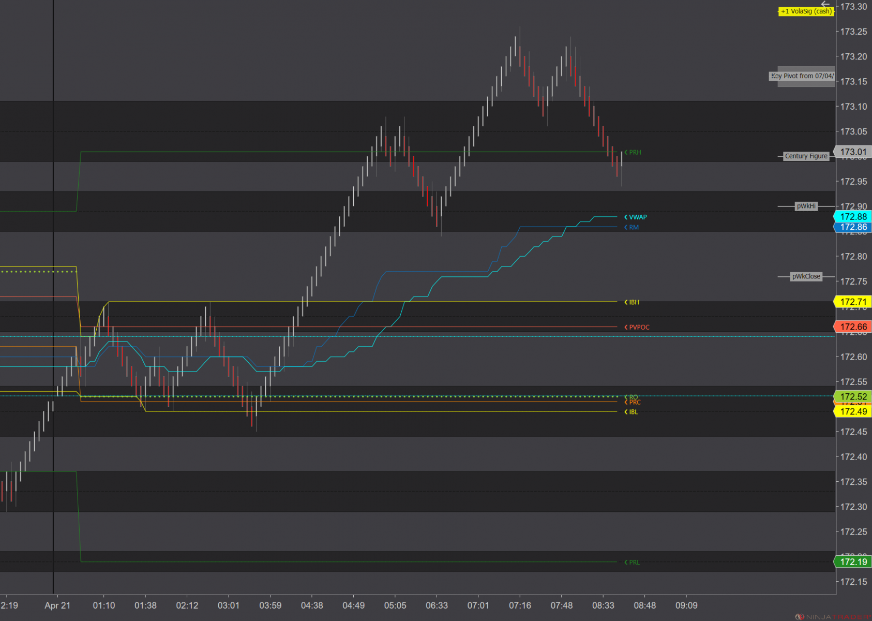Viewport: 872px width, 621px height.
Task: Select the cyan 172.88 VWAP price marker
Action: coord(854,217)
